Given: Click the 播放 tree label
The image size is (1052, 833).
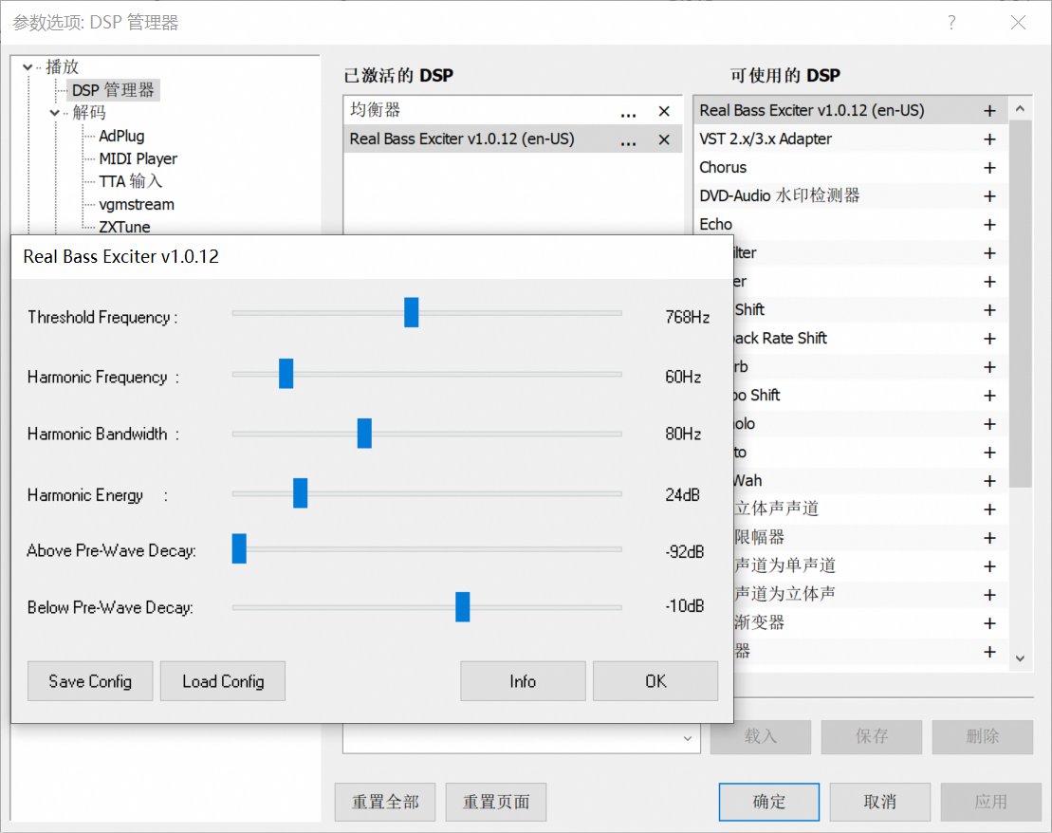Looking at the screenshot, I should (62, 67).
